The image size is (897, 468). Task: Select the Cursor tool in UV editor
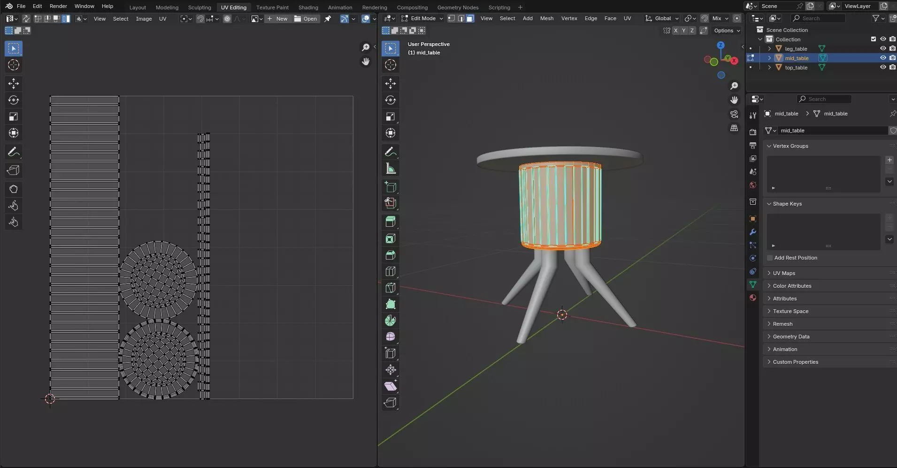coord(14,65)
